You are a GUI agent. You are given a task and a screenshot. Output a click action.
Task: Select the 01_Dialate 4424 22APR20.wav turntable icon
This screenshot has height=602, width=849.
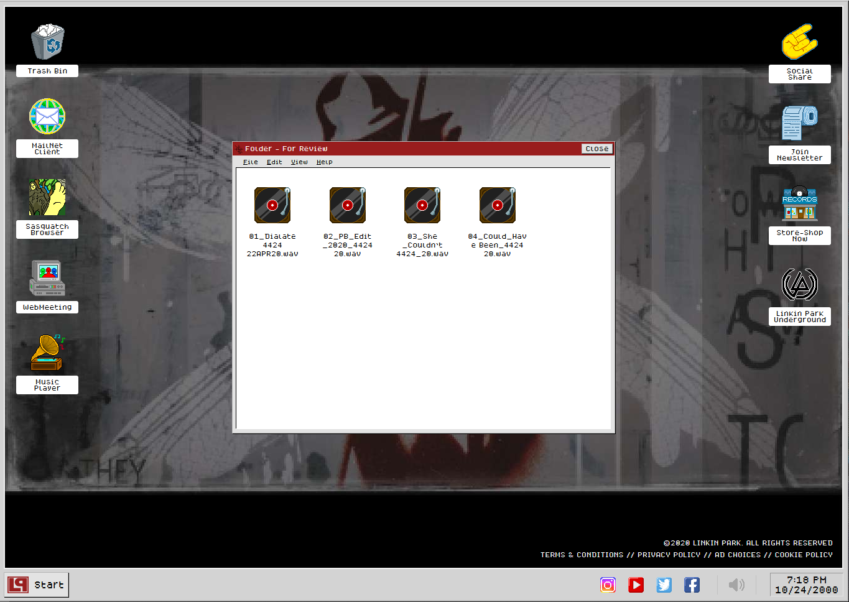[x=272, y=205]
